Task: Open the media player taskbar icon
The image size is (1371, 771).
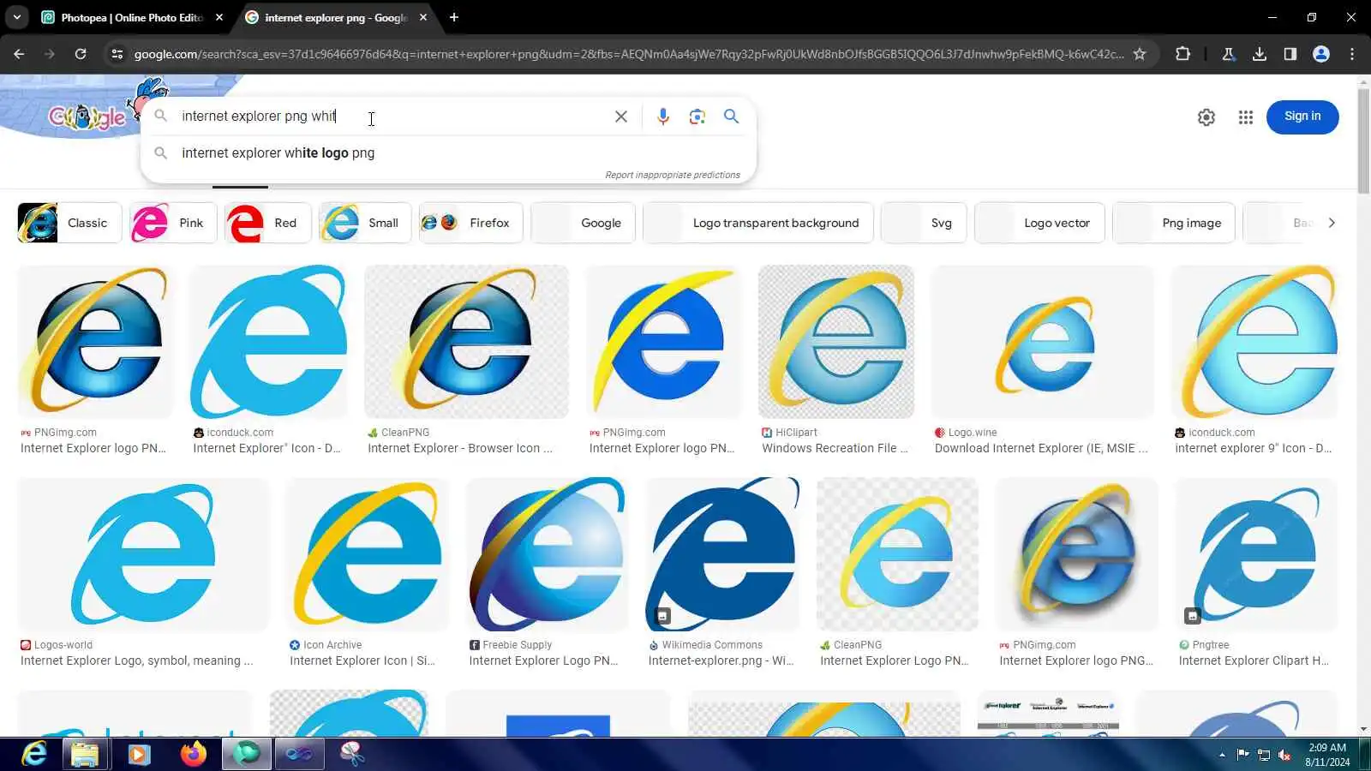Action: click(x=139, y=754)
